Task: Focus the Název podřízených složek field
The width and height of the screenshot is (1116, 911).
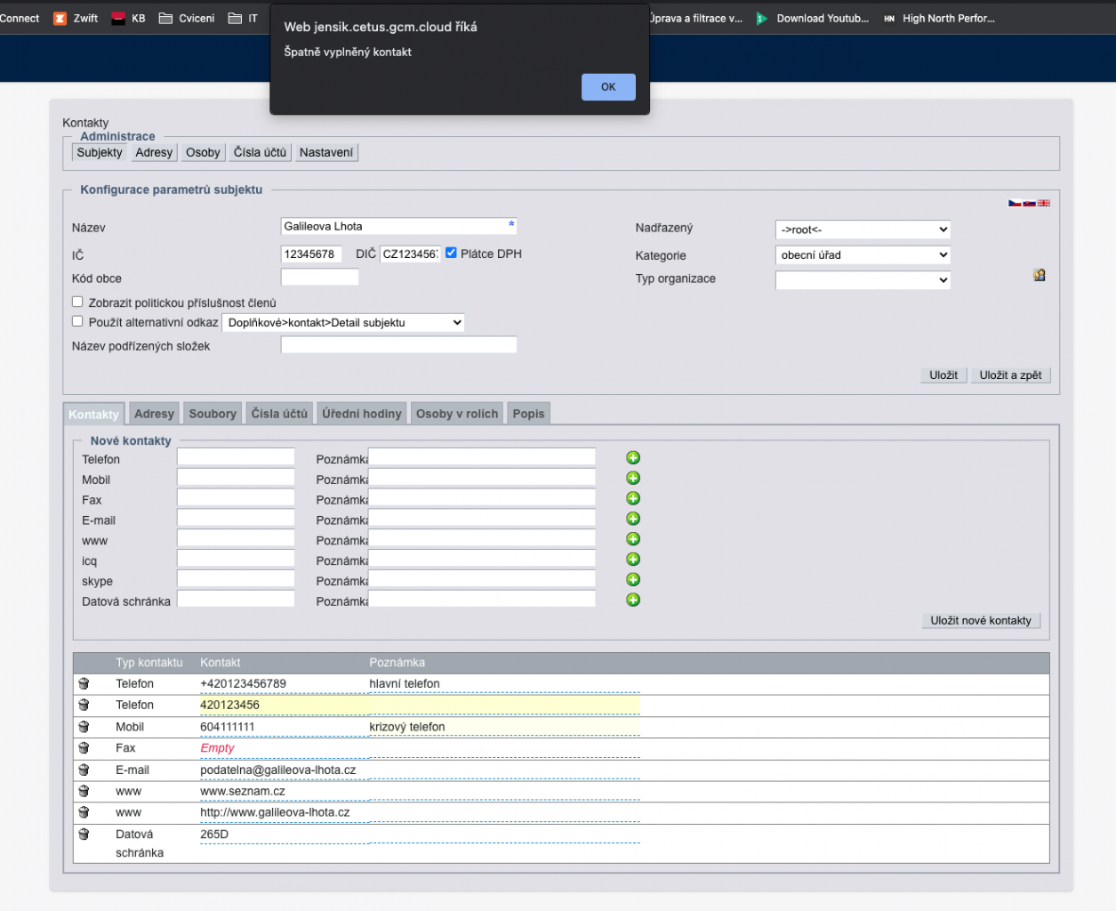Action: coord(398,344)
